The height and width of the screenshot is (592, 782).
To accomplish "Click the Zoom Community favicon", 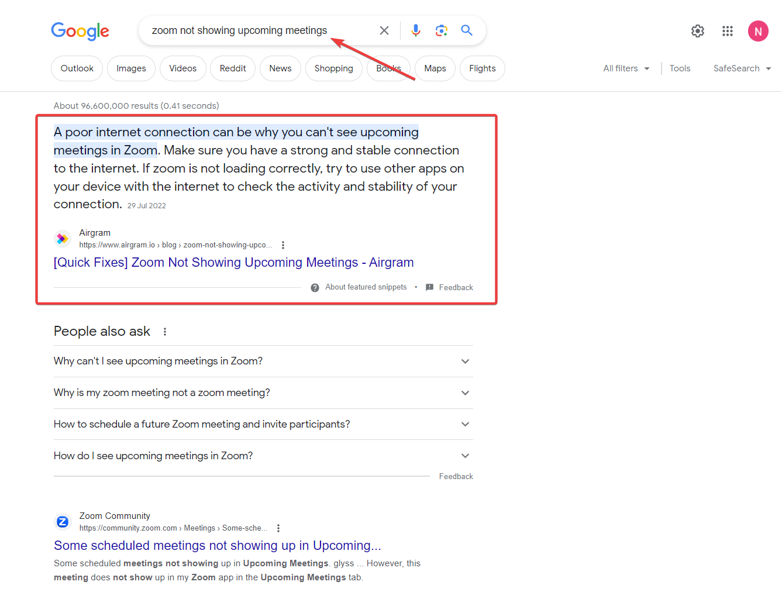I will [x=63, y=522].
